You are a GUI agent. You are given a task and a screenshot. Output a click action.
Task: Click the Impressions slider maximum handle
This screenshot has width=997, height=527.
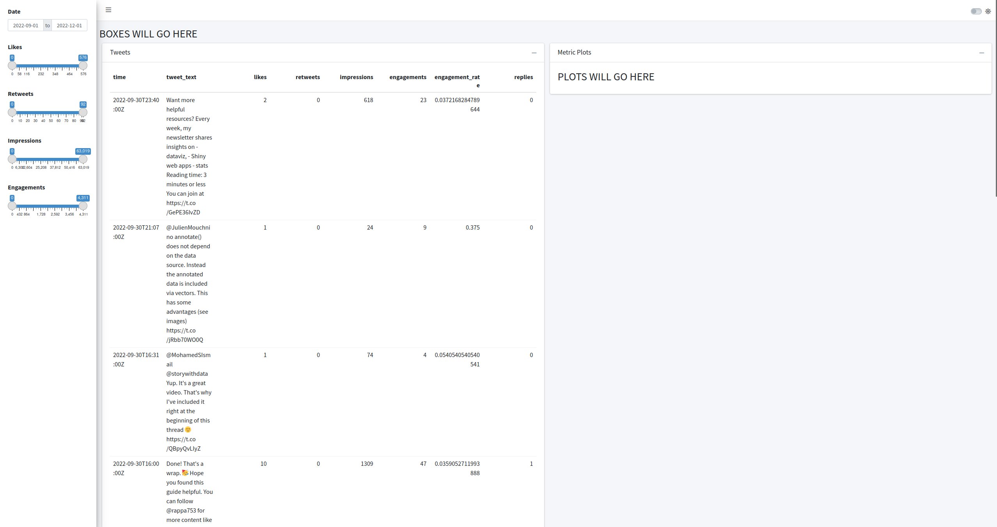[x=83, y=159]
